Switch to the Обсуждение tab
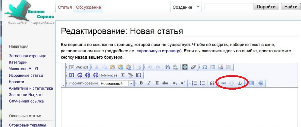This screenshot has height=127, width=301. [x=88, y=7]
